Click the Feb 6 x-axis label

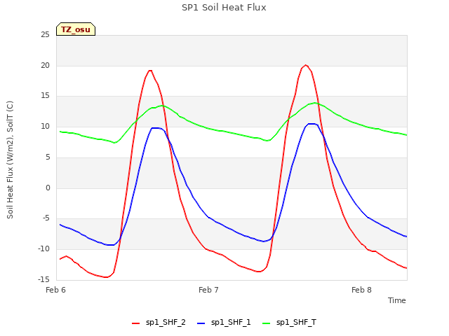coord(55,290)
